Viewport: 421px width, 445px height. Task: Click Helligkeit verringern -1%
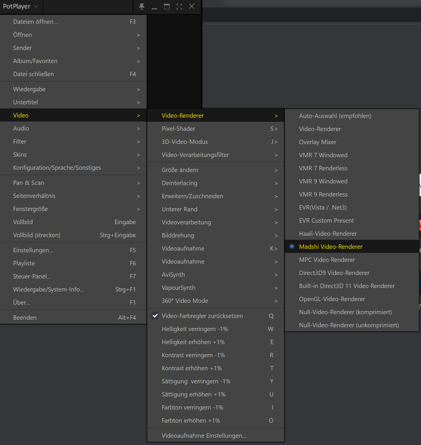click(216, 329)
